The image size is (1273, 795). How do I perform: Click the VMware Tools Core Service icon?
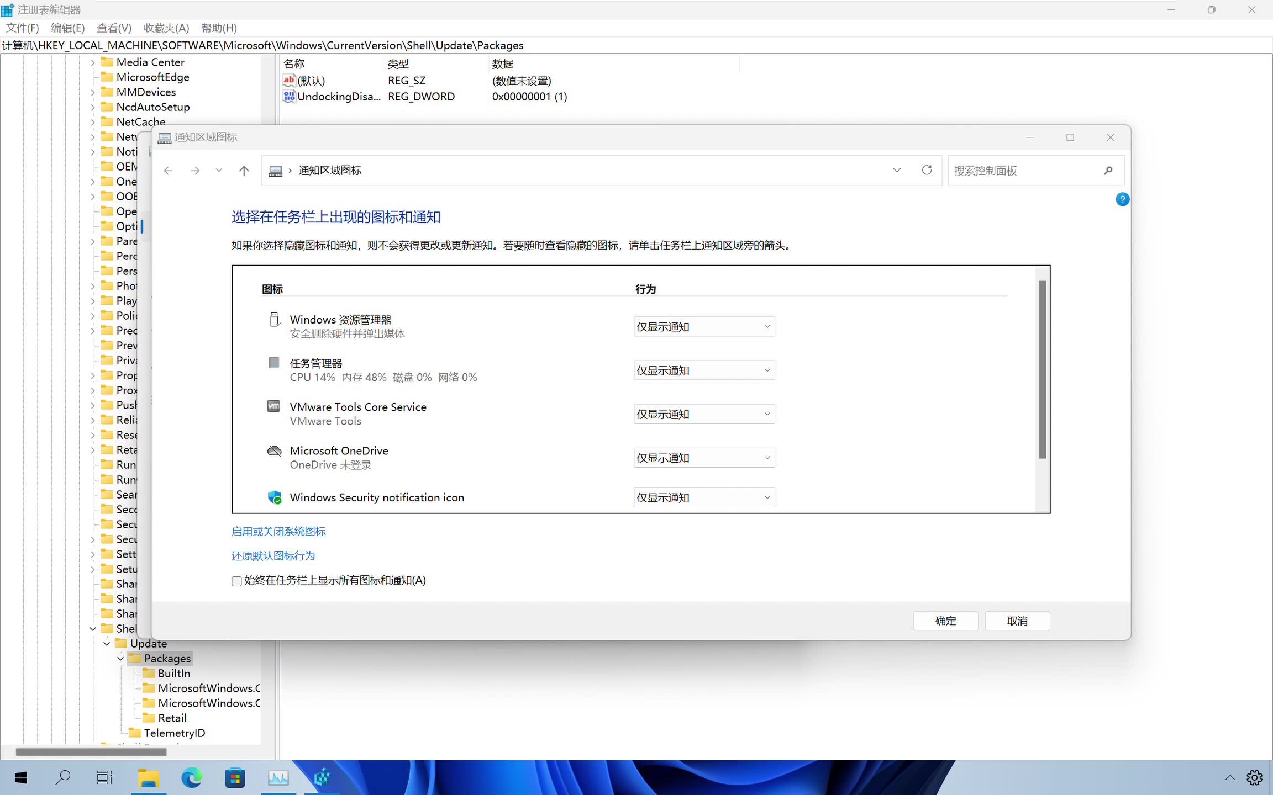coord(274,406)
